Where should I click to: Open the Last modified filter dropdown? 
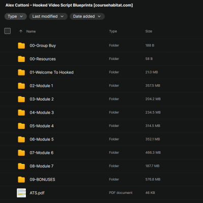pyautogui.click(x=48, y=16)
